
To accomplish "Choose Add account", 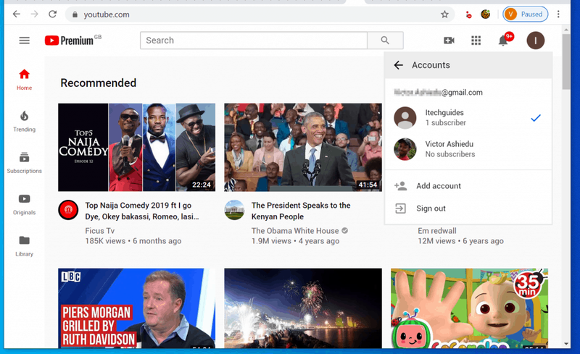I will pyautogui.click(x=468, y=186).
